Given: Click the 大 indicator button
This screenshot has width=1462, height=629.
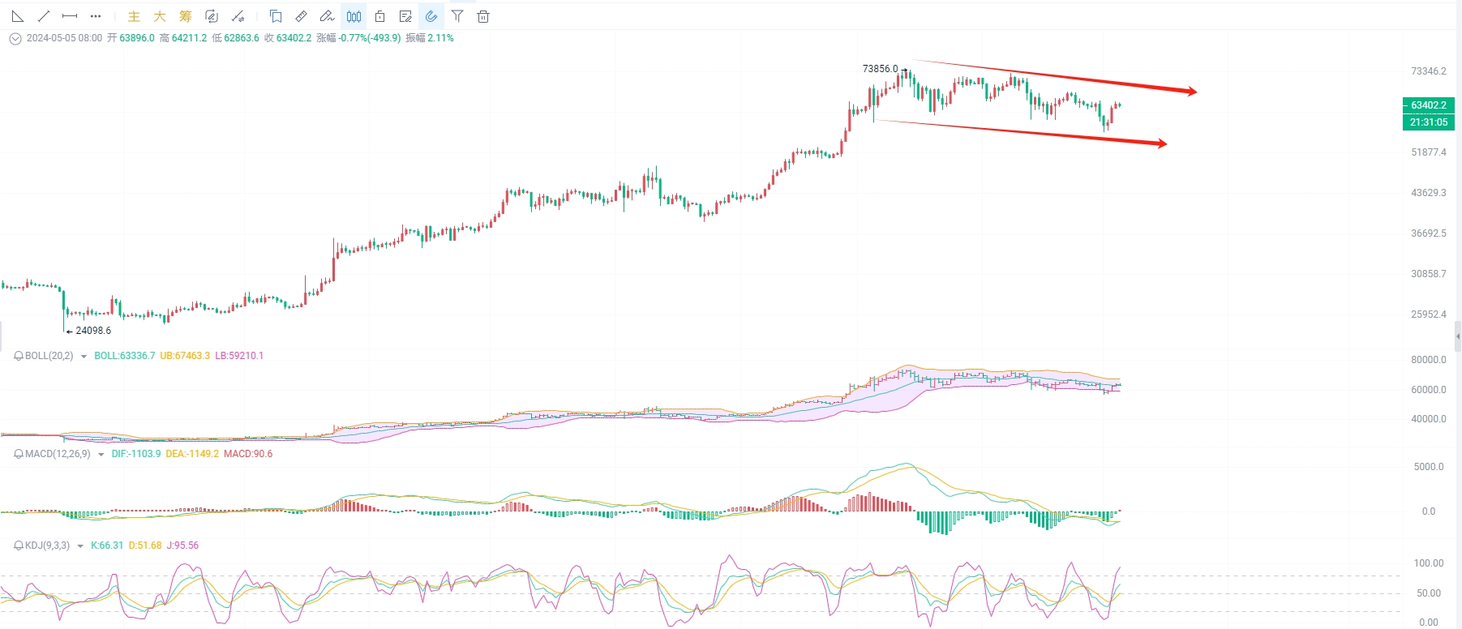Looking at the screenshot, I should pos(160,16).
